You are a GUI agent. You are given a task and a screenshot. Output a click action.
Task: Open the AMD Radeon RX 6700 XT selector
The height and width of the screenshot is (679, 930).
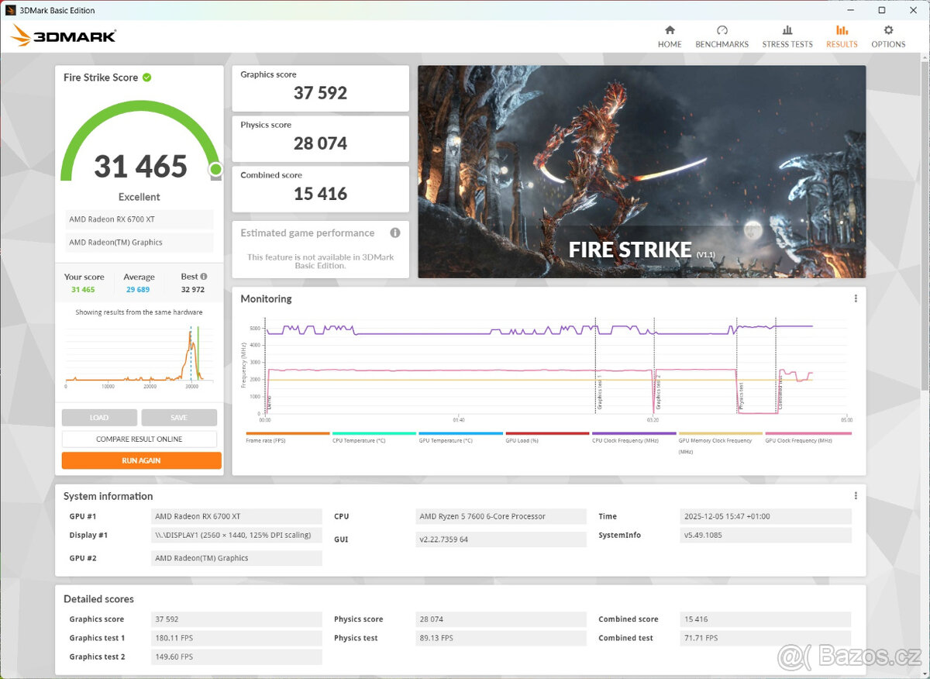click(x=139, y=219)
